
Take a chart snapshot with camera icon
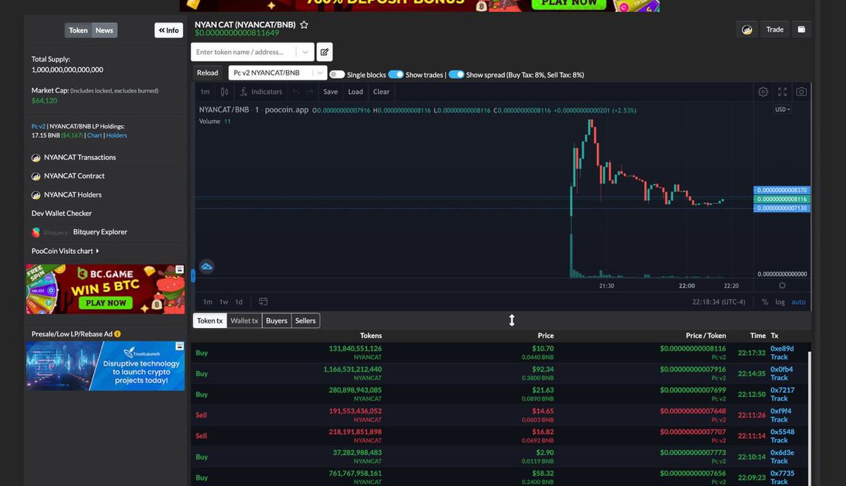(x=801, y=92)
